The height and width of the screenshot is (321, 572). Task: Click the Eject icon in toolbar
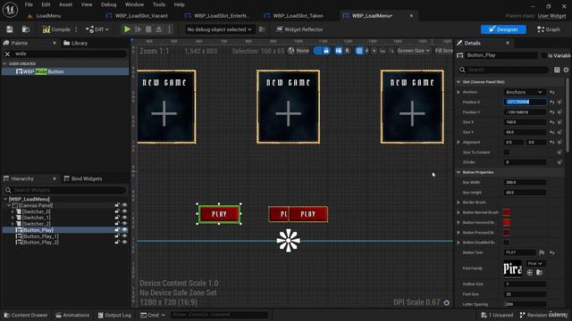(x=159, y=29)
